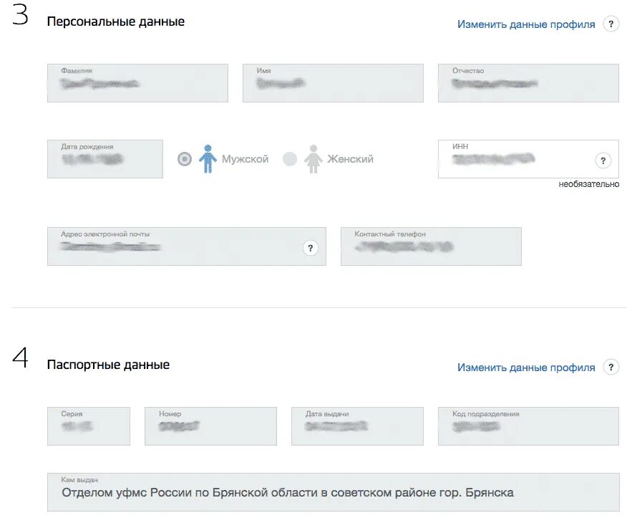Focus the passport Номер field
The image size is (627, 518).
[210, 426]
